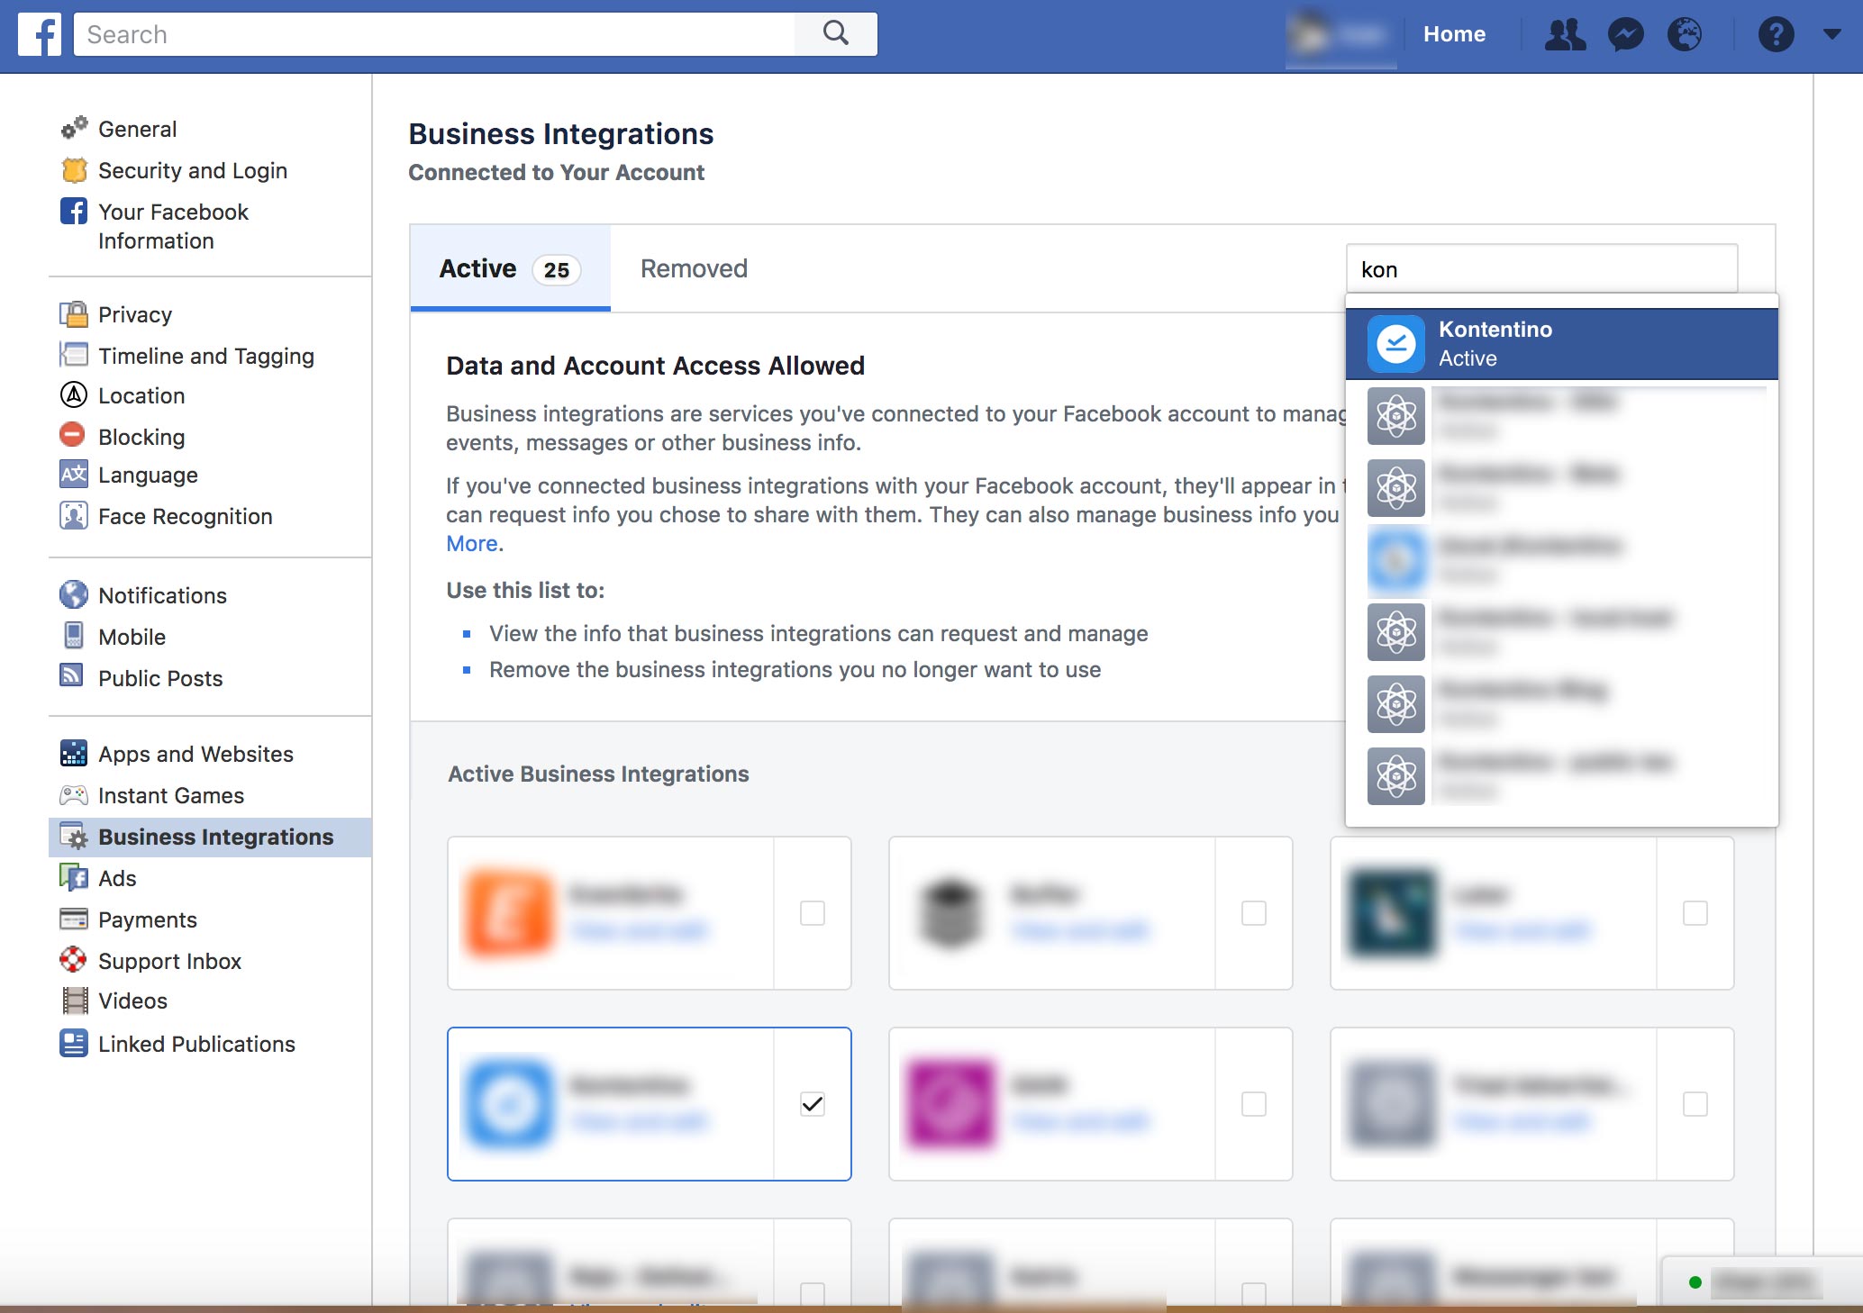The image size is (1863, 1313).
Task: Open the Notifications globe icon in top bar
Action: [x=1685, y=34]
